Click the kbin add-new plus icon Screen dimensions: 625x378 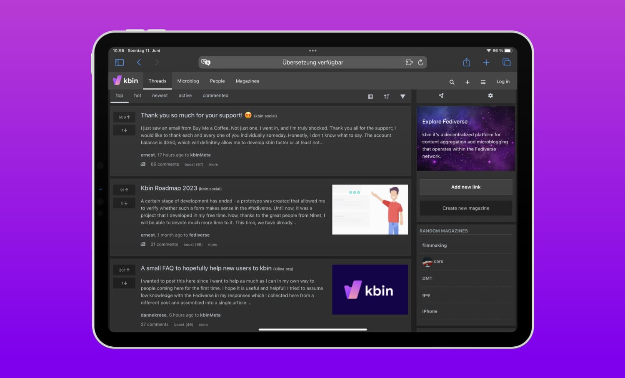tap(467, 82)
